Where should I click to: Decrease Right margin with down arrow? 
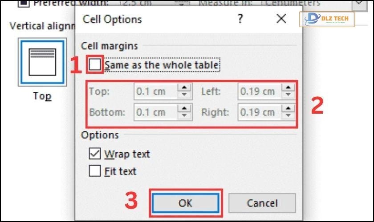pyautogui.click(x=289, y=115)
